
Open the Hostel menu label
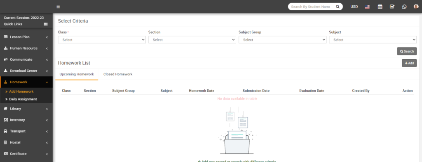coord(15,142)
